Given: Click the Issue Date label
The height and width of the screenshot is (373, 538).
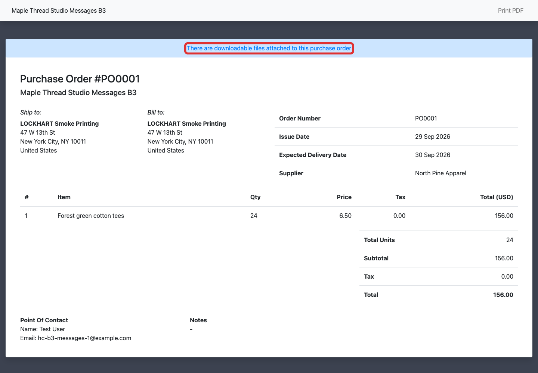Looking at the screenshot, I should coord(294,137).
